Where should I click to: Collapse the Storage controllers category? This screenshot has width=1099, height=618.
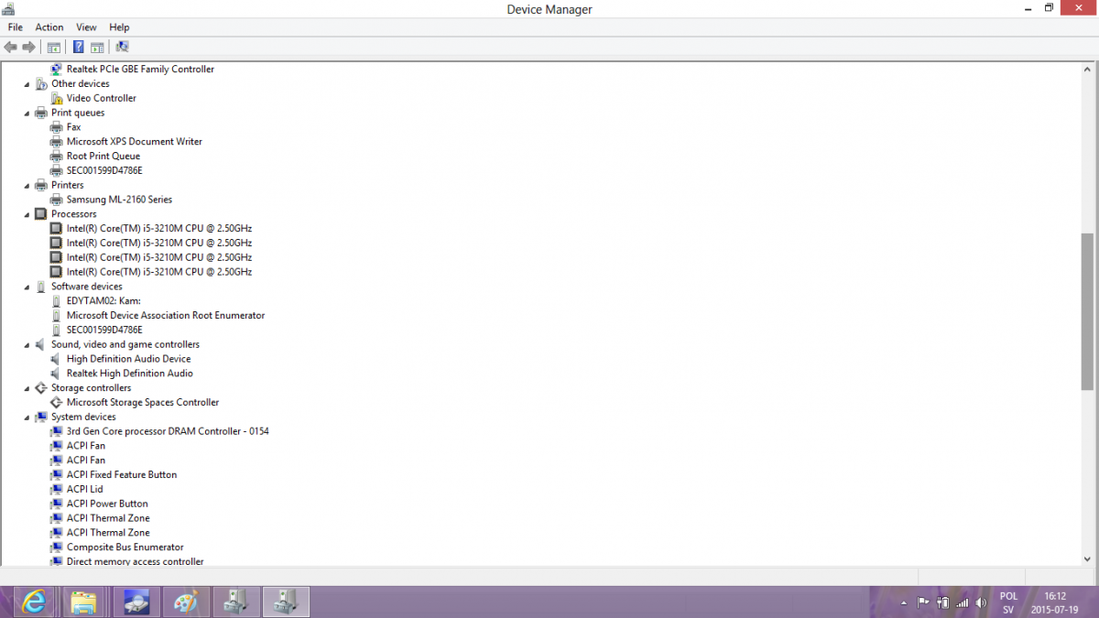[x=27, y=388]
